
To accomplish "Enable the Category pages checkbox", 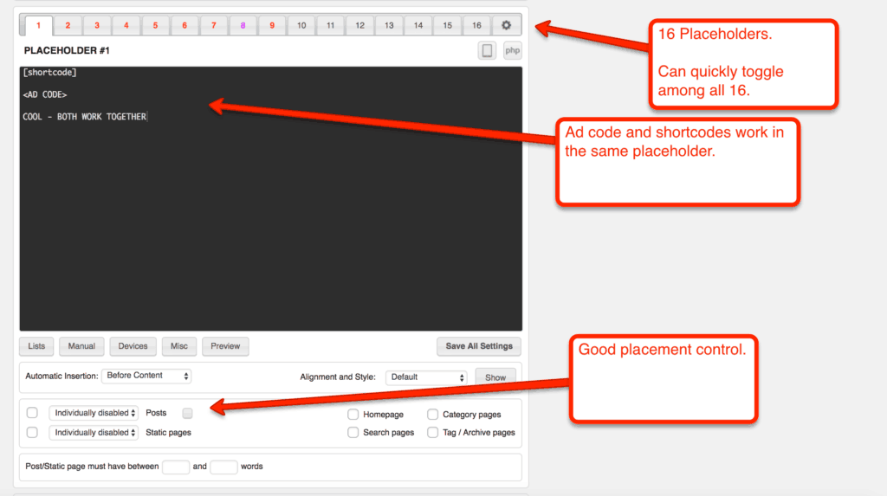I will [433, 415].
